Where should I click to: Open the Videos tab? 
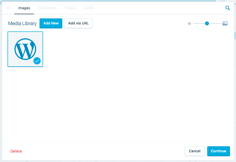[70, 8]
